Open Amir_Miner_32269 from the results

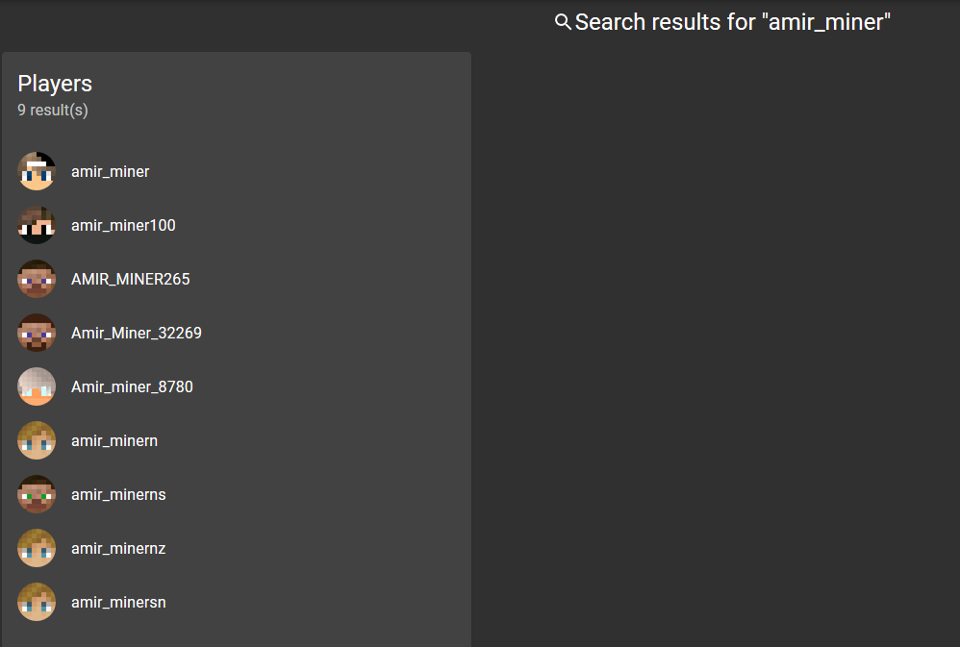(x=137, y=334)
